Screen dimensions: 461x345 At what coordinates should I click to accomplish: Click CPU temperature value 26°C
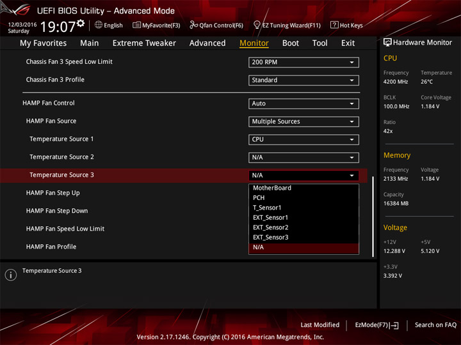(x=426, y=82)
